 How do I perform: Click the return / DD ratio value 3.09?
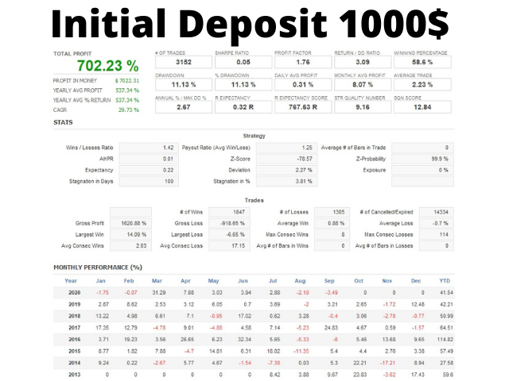pos(363,62)
